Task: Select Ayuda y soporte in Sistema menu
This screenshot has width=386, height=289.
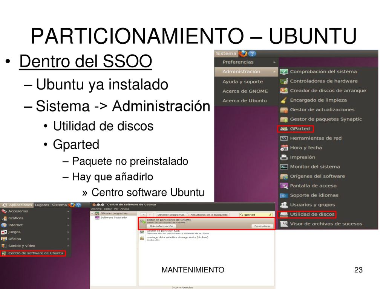Action: click(243, 82)
